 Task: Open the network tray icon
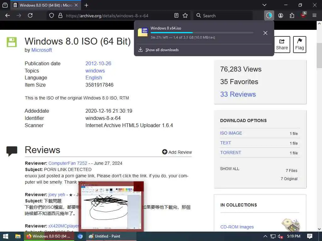273,236
